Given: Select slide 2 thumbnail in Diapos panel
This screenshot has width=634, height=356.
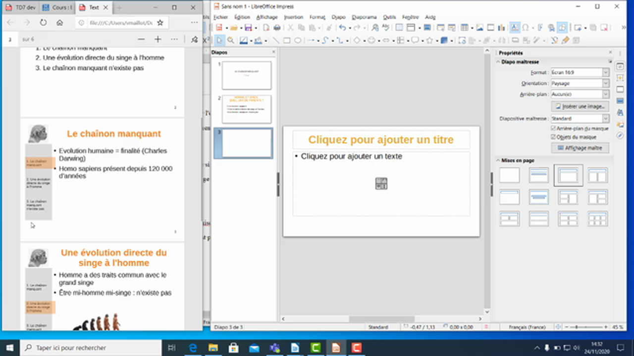Looking at the screenshot, I should 247,109.
